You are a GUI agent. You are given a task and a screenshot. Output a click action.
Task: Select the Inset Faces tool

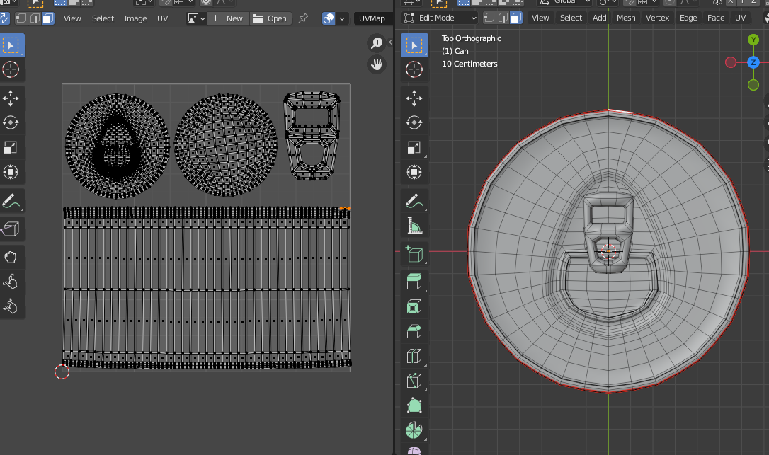(x=414, y=306)
